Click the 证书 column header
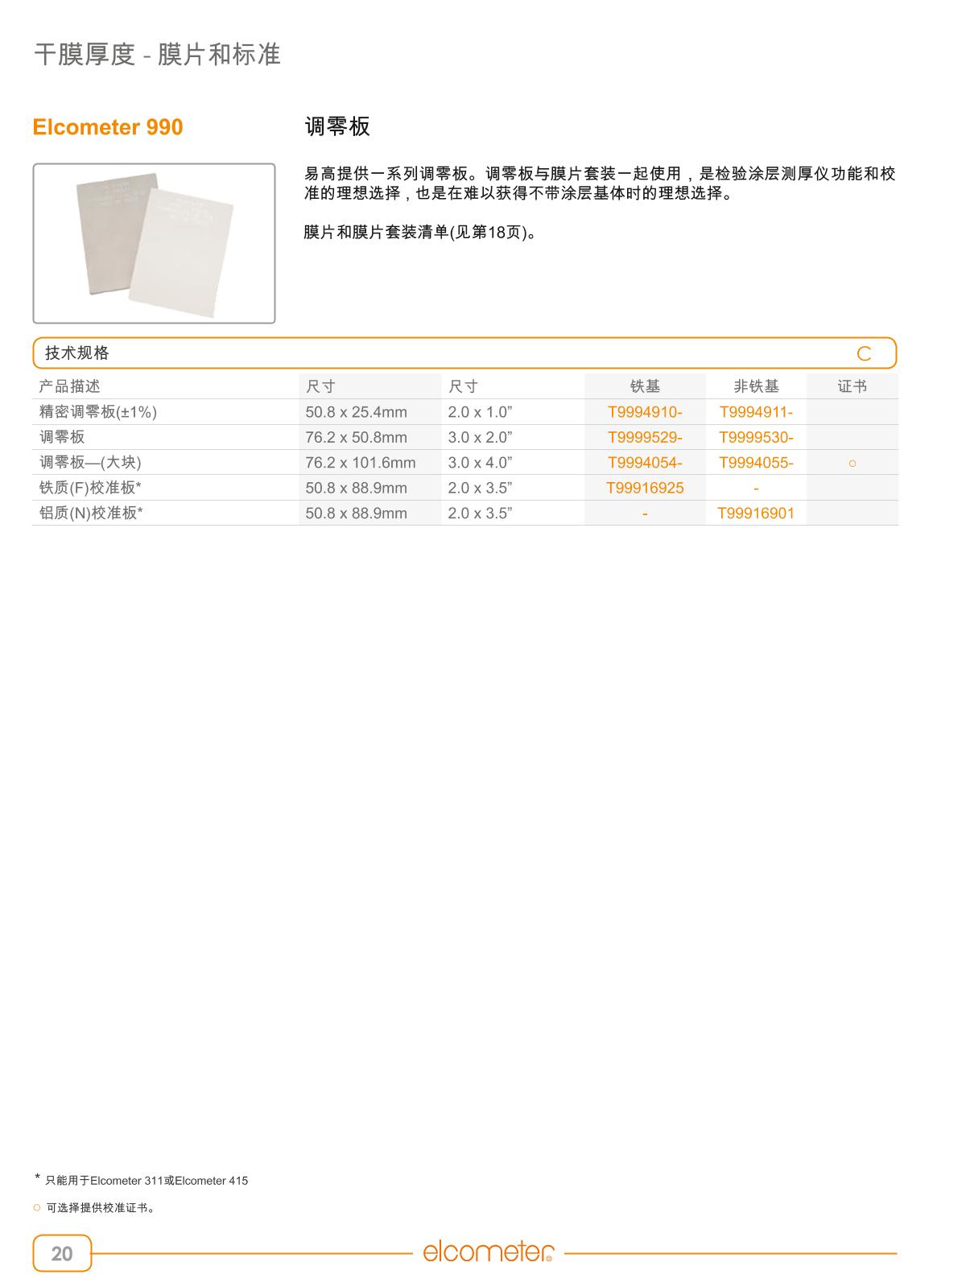Image resolution: width=966 pixels, height=1287 pixels. [852, 386]
